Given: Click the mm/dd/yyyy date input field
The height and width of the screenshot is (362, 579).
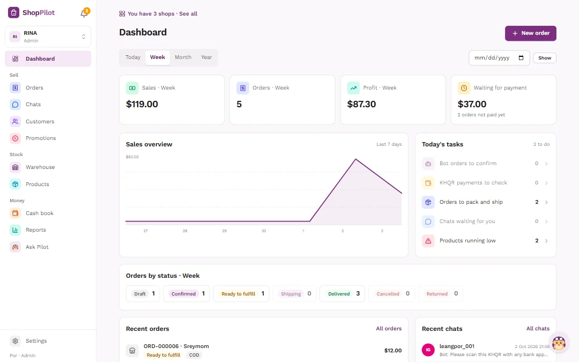Looking at the screenshot, I should 499,58.
